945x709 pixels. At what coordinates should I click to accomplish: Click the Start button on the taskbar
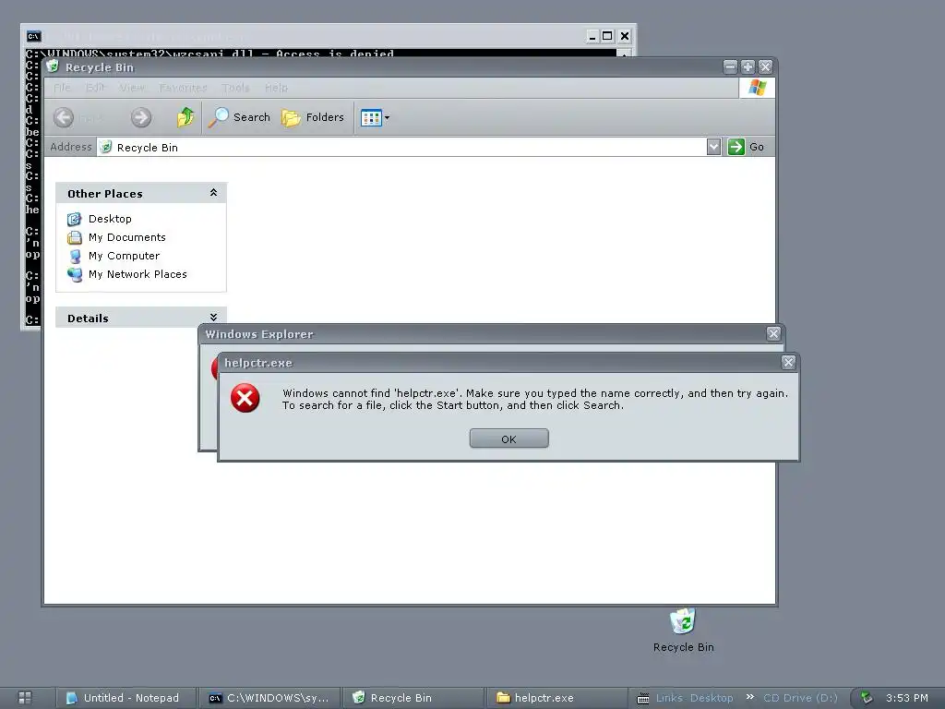tap(25, 698)
